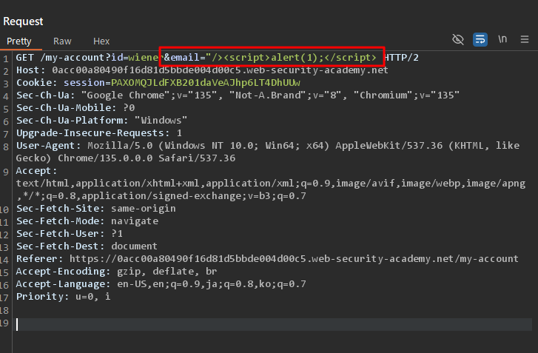Click the Chrome/135.0.0.0 Safari continuation line

[x=126, y=158]
